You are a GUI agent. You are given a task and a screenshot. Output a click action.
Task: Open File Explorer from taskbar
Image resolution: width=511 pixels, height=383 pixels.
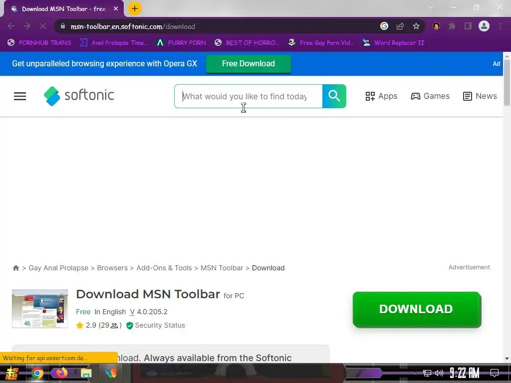pyautogui.click(x=86, y=373)
